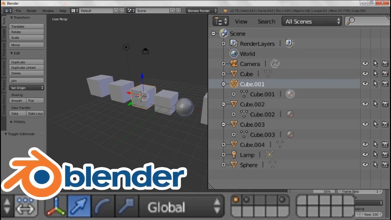Open the Set Origin dropdown
The width and height of the screenshot is (391, 220).
click(27, 88)
